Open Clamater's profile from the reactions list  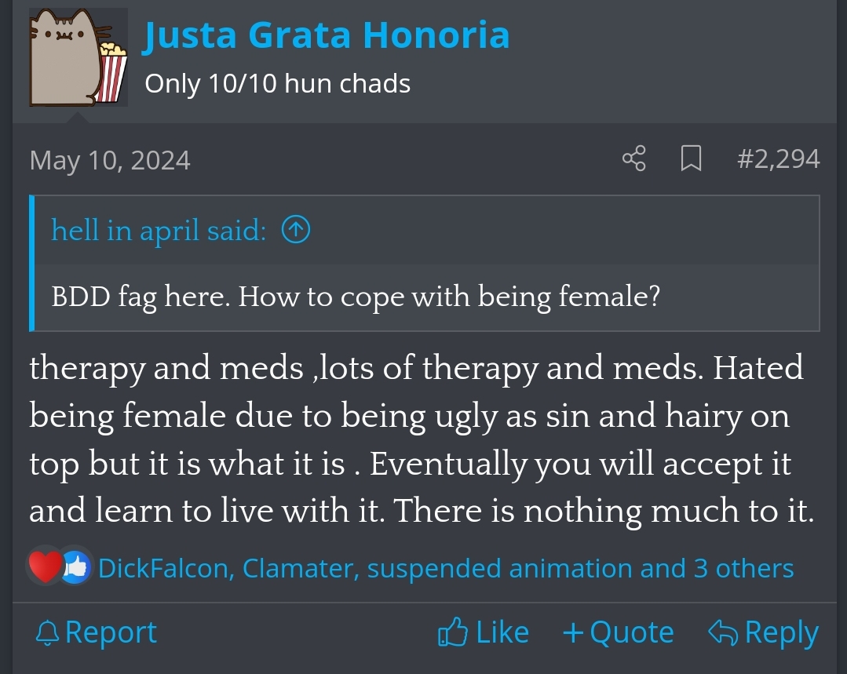pyautogui.click(x=300, y=568)
